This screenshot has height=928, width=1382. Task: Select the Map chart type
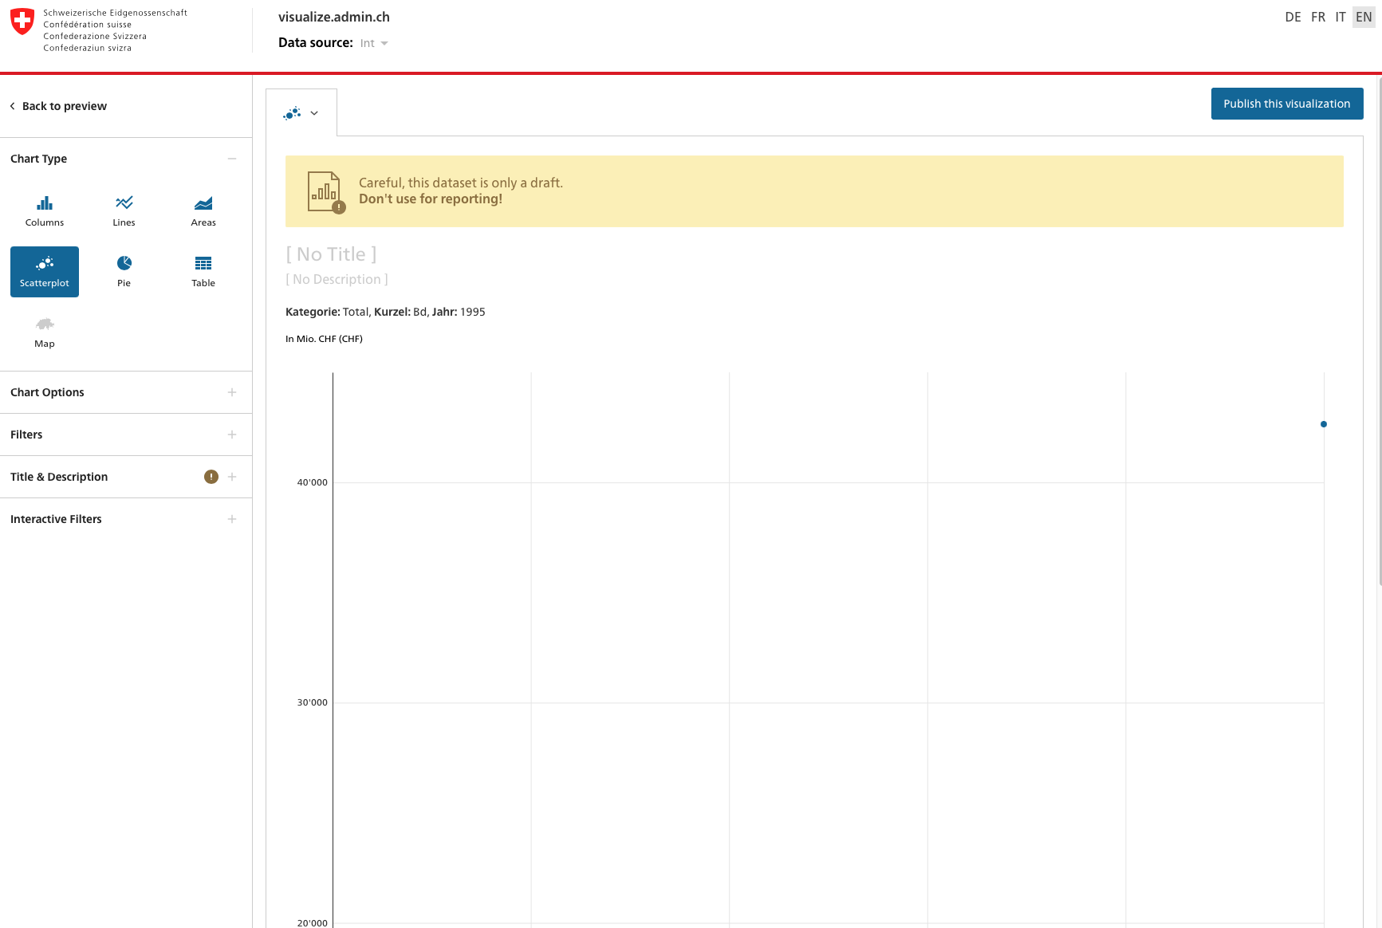(x=44, y=332)
